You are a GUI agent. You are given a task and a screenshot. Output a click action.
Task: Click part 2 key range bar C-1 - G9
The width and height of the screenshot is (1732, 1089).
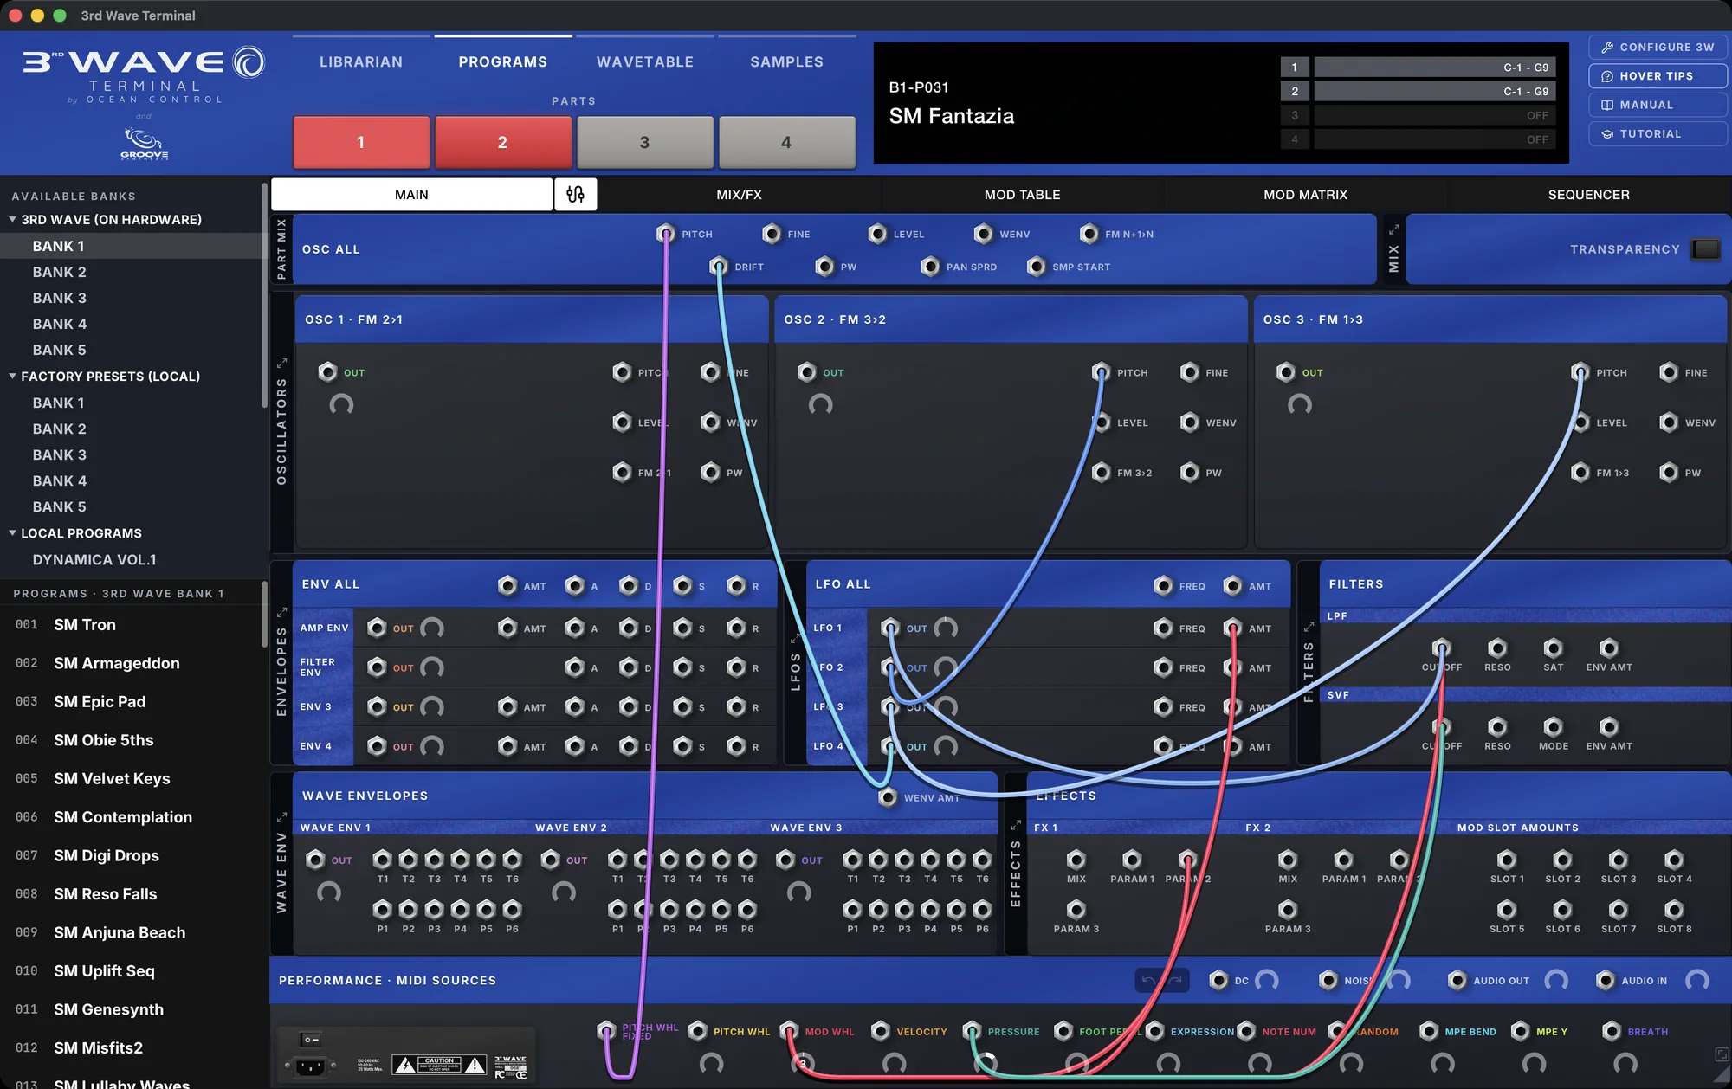[x=1435, y=91]
